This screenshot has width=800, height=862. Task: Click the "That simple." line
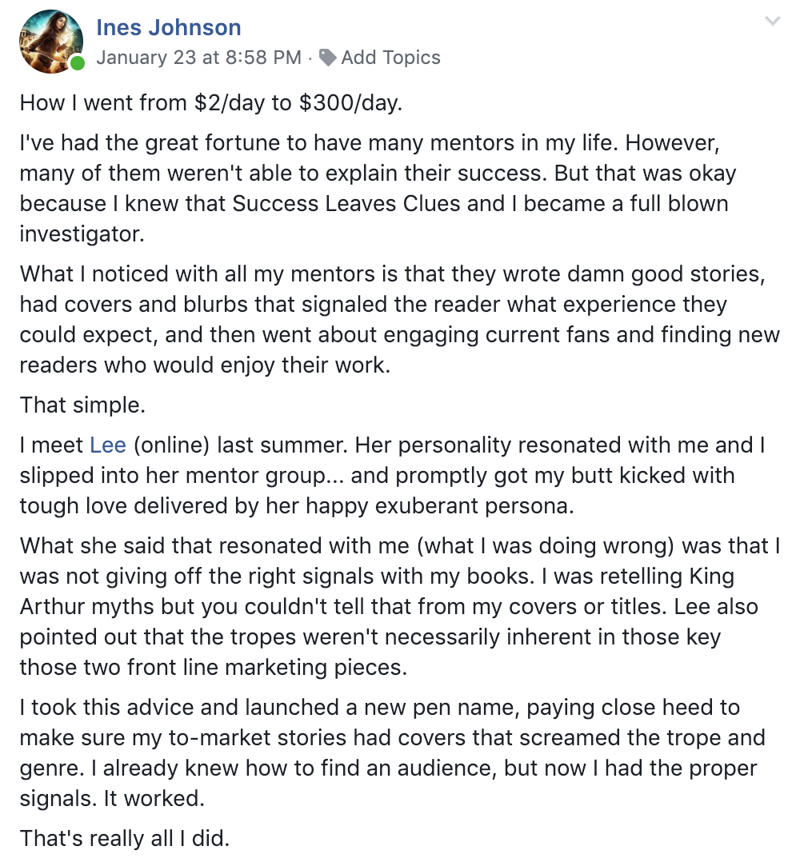(82, 405)
